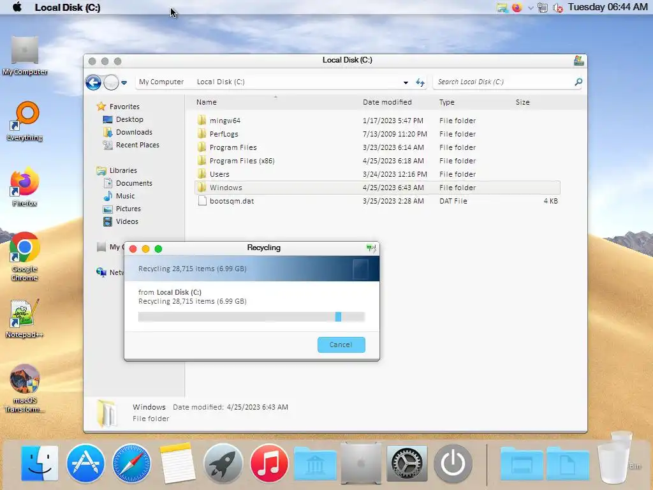Sort by Size column header
Image resolution: width=653 pixels, height=490 pixels.
(523, 102)
